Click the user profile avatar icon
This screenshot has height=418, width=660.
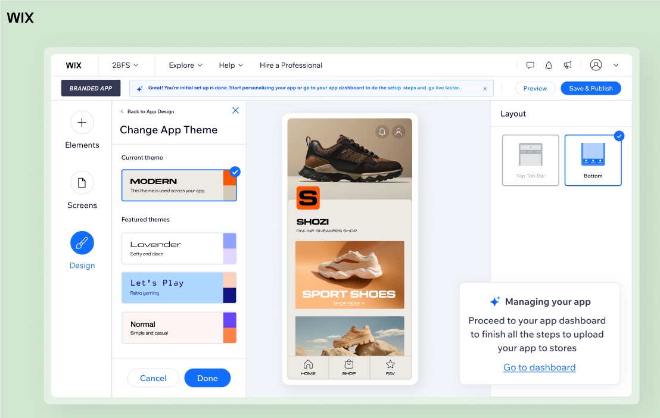pyautogui.click(x=596, y=65)
